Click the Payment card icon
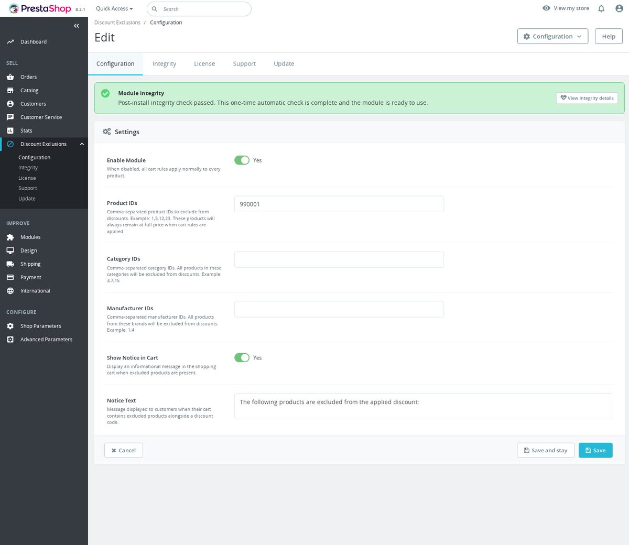This screenshot has width=629, height=545. click(x=10, y=277)
